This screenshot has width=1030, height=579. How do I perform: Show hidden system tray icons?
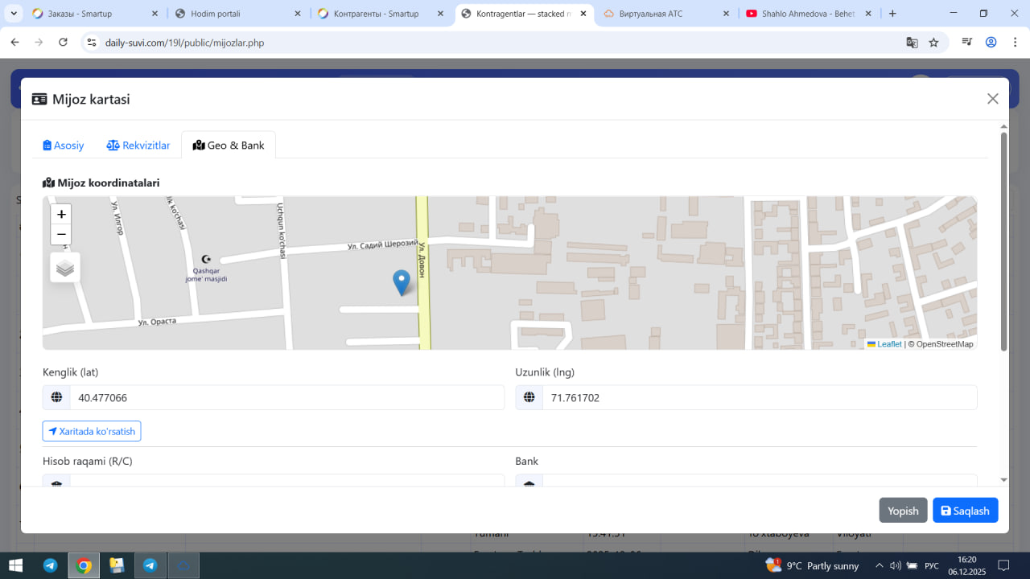[x=879, y=565]
